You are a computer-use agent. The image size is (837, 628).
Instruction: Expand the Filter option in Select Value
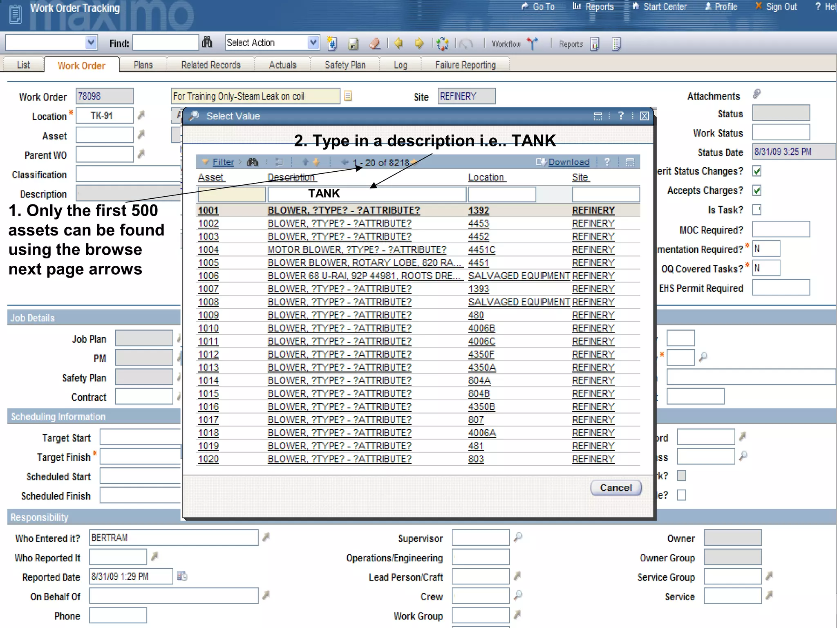pyautogui.click(x=223, y=162)
